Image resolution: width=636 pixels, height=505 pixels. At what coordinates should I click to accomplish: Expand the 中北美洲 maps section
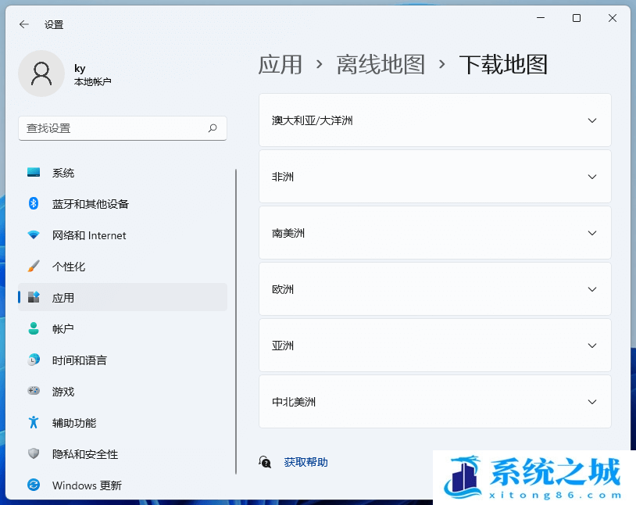click(x=591, y=402)
